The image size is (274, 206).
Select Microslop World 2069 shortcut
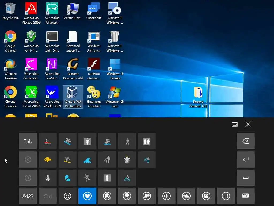(x=52, y=97)
